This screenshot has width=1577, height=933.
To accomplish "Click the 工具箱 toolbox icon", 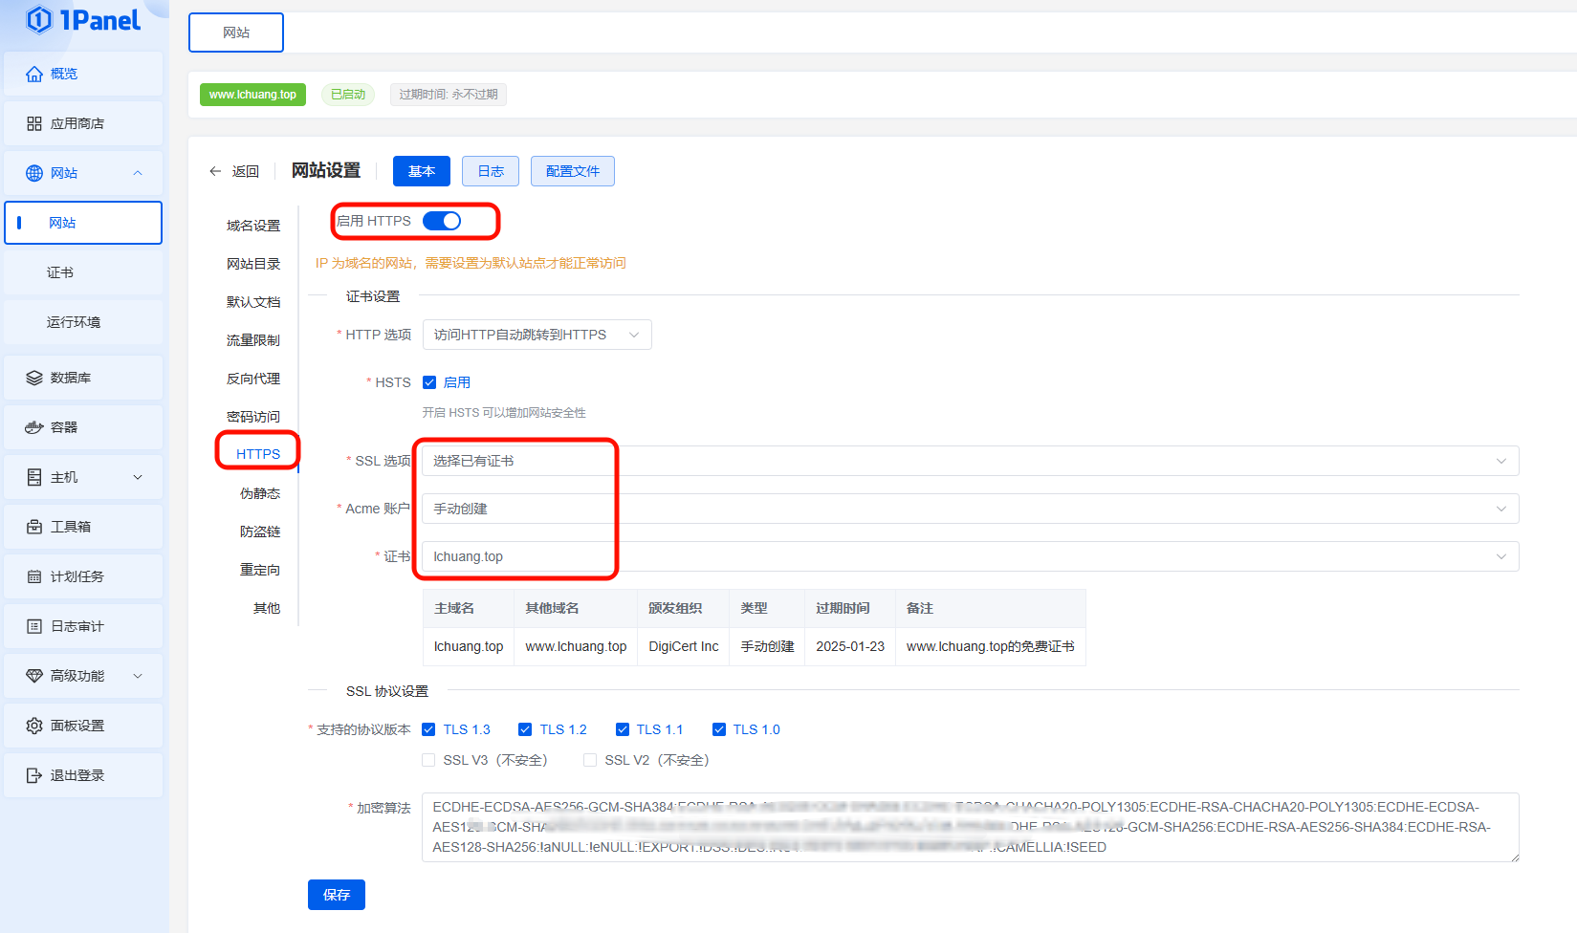I will tap(34, 527).
